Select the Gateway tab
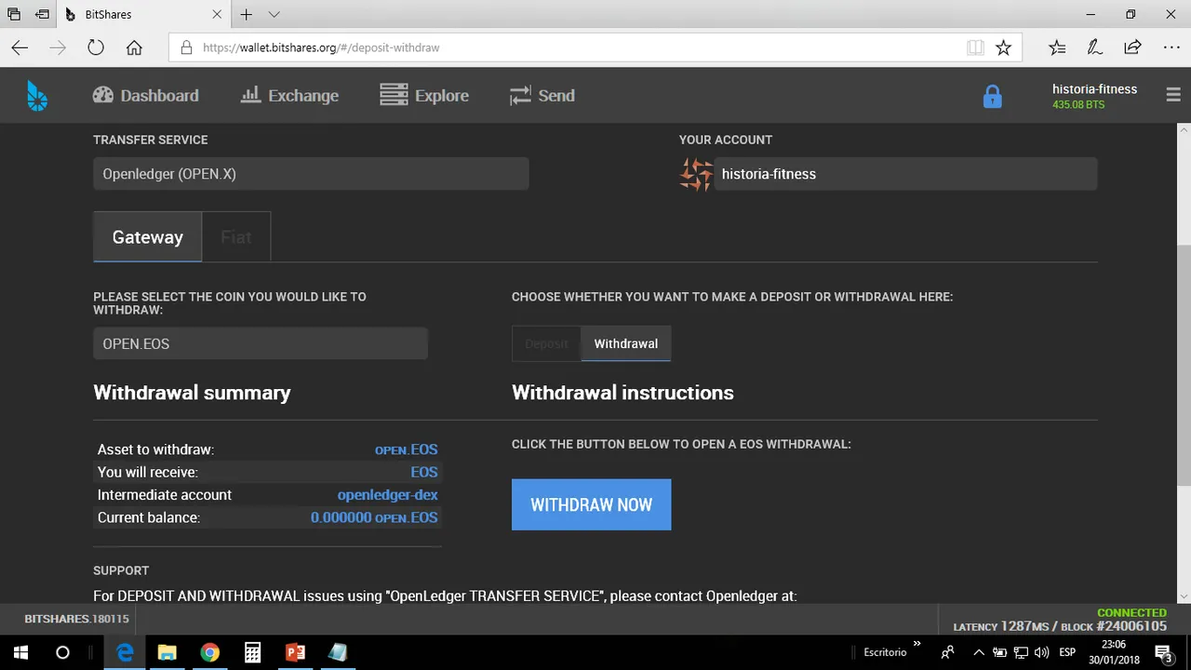The image size is (1191, 670). [x=147, y=237]
